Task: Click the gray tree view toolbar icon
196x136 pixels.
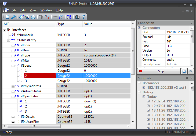Action: tap(41, 17)
